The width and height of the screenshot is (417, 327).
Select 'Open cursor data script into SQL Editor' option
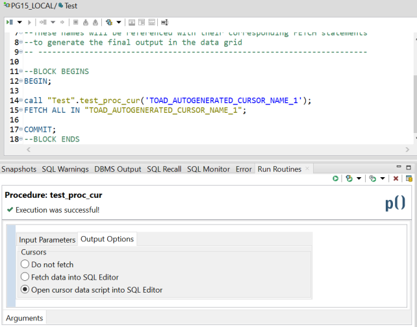coord(25,289)
